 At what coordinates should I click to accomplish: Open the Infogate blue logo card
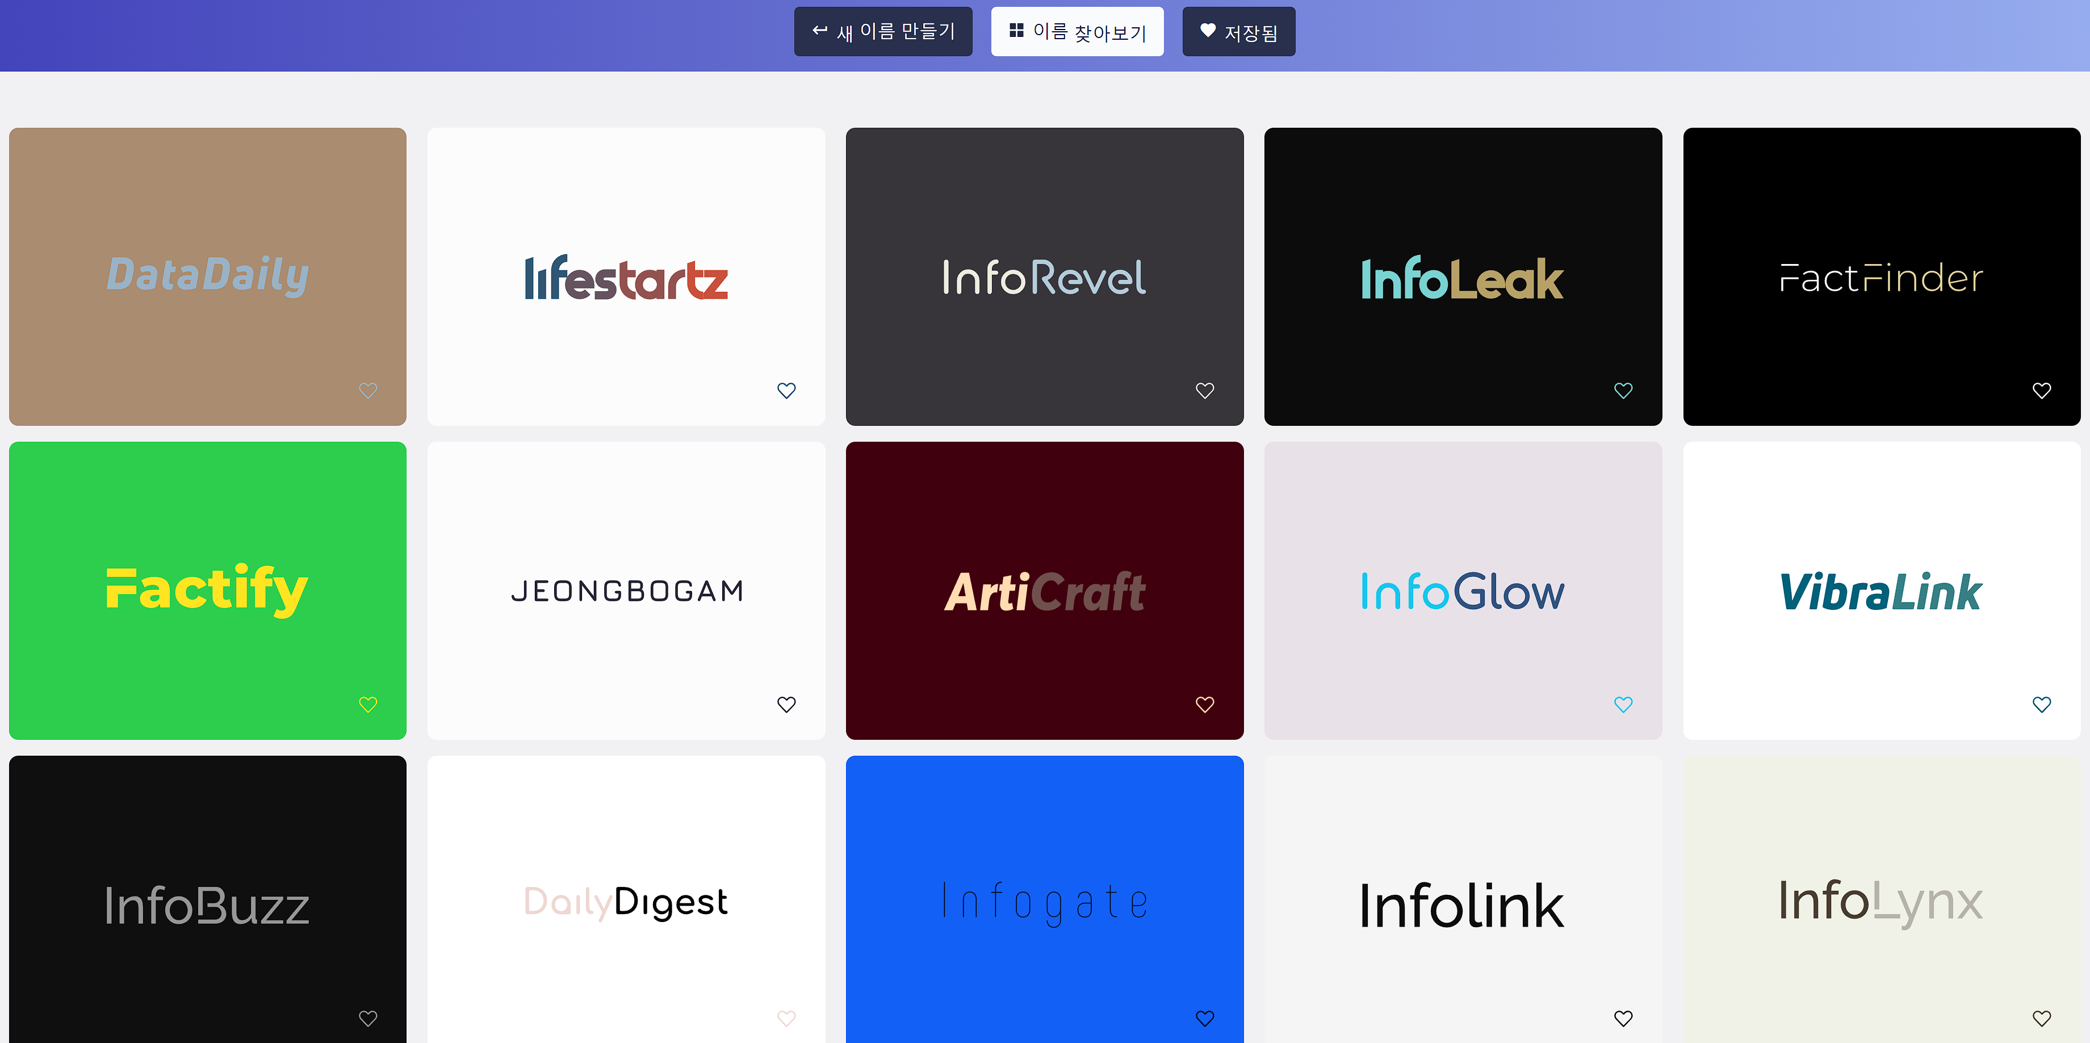click(x=1044, y=900)
